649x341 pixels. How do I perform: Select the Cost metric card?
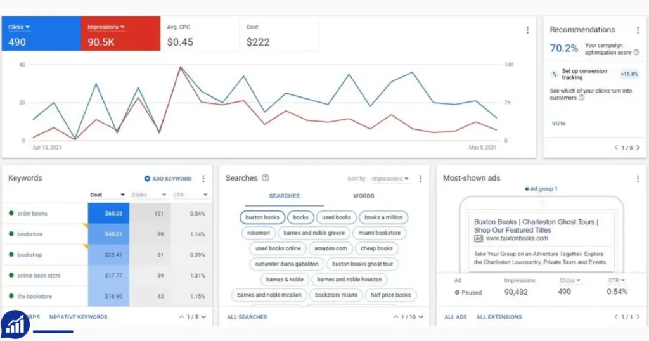(x=280, y=34)
